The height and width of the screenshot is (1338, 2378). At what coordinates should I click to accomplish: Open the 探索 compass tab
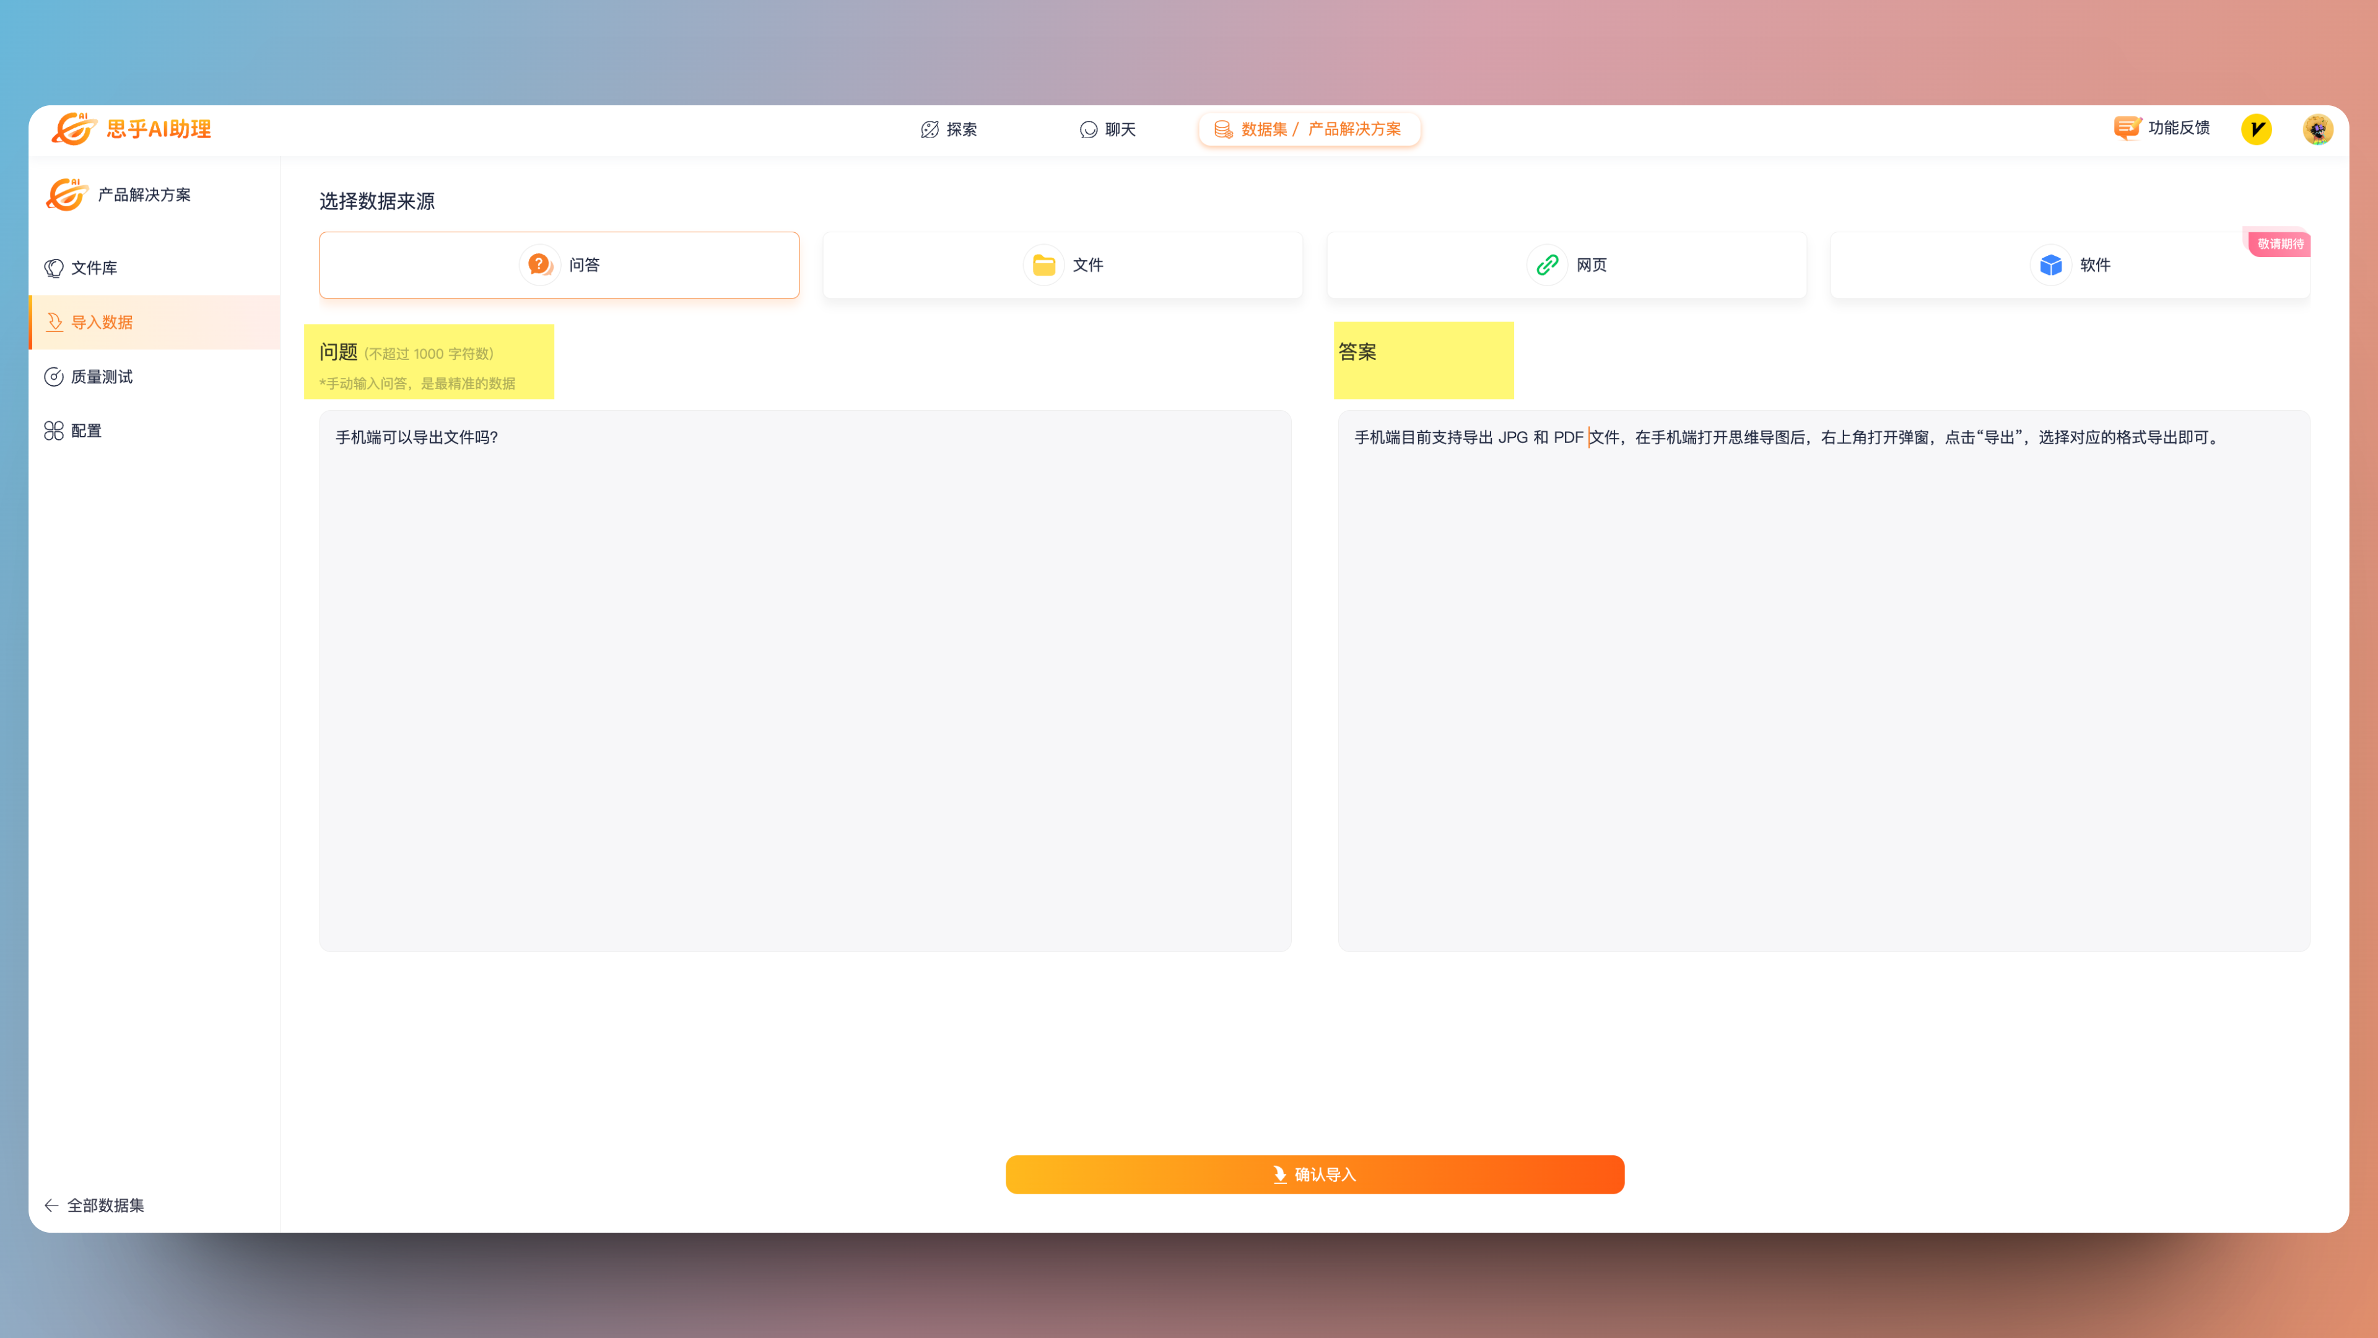click(949, 129)
